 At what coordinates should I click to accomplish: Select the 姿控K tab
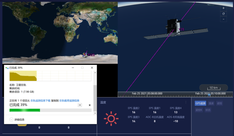(199, 110)
